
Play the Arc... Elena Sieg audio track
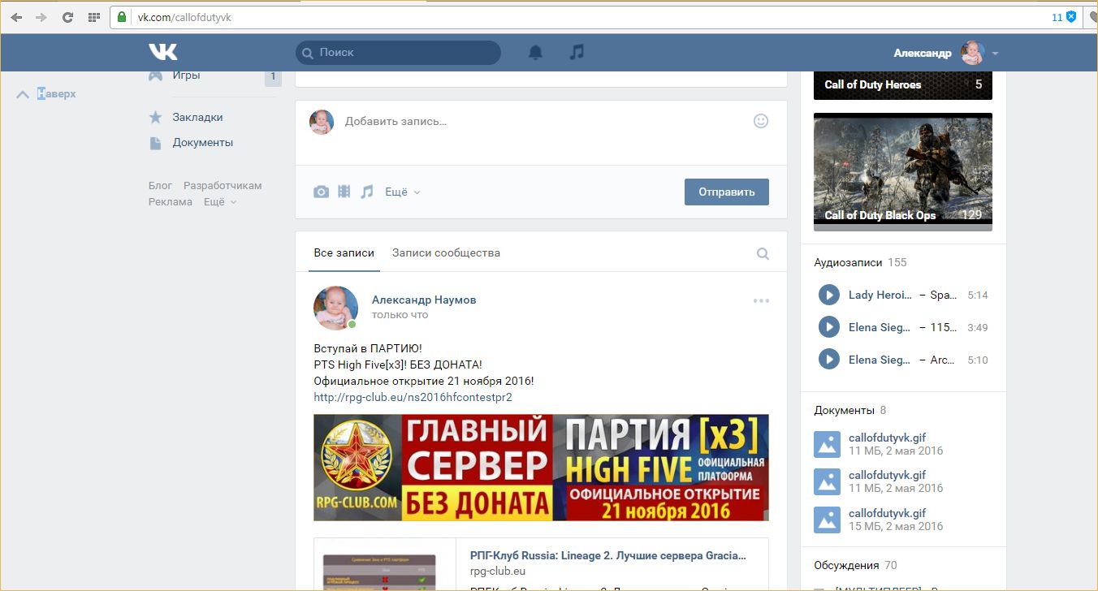pos(828,360)
